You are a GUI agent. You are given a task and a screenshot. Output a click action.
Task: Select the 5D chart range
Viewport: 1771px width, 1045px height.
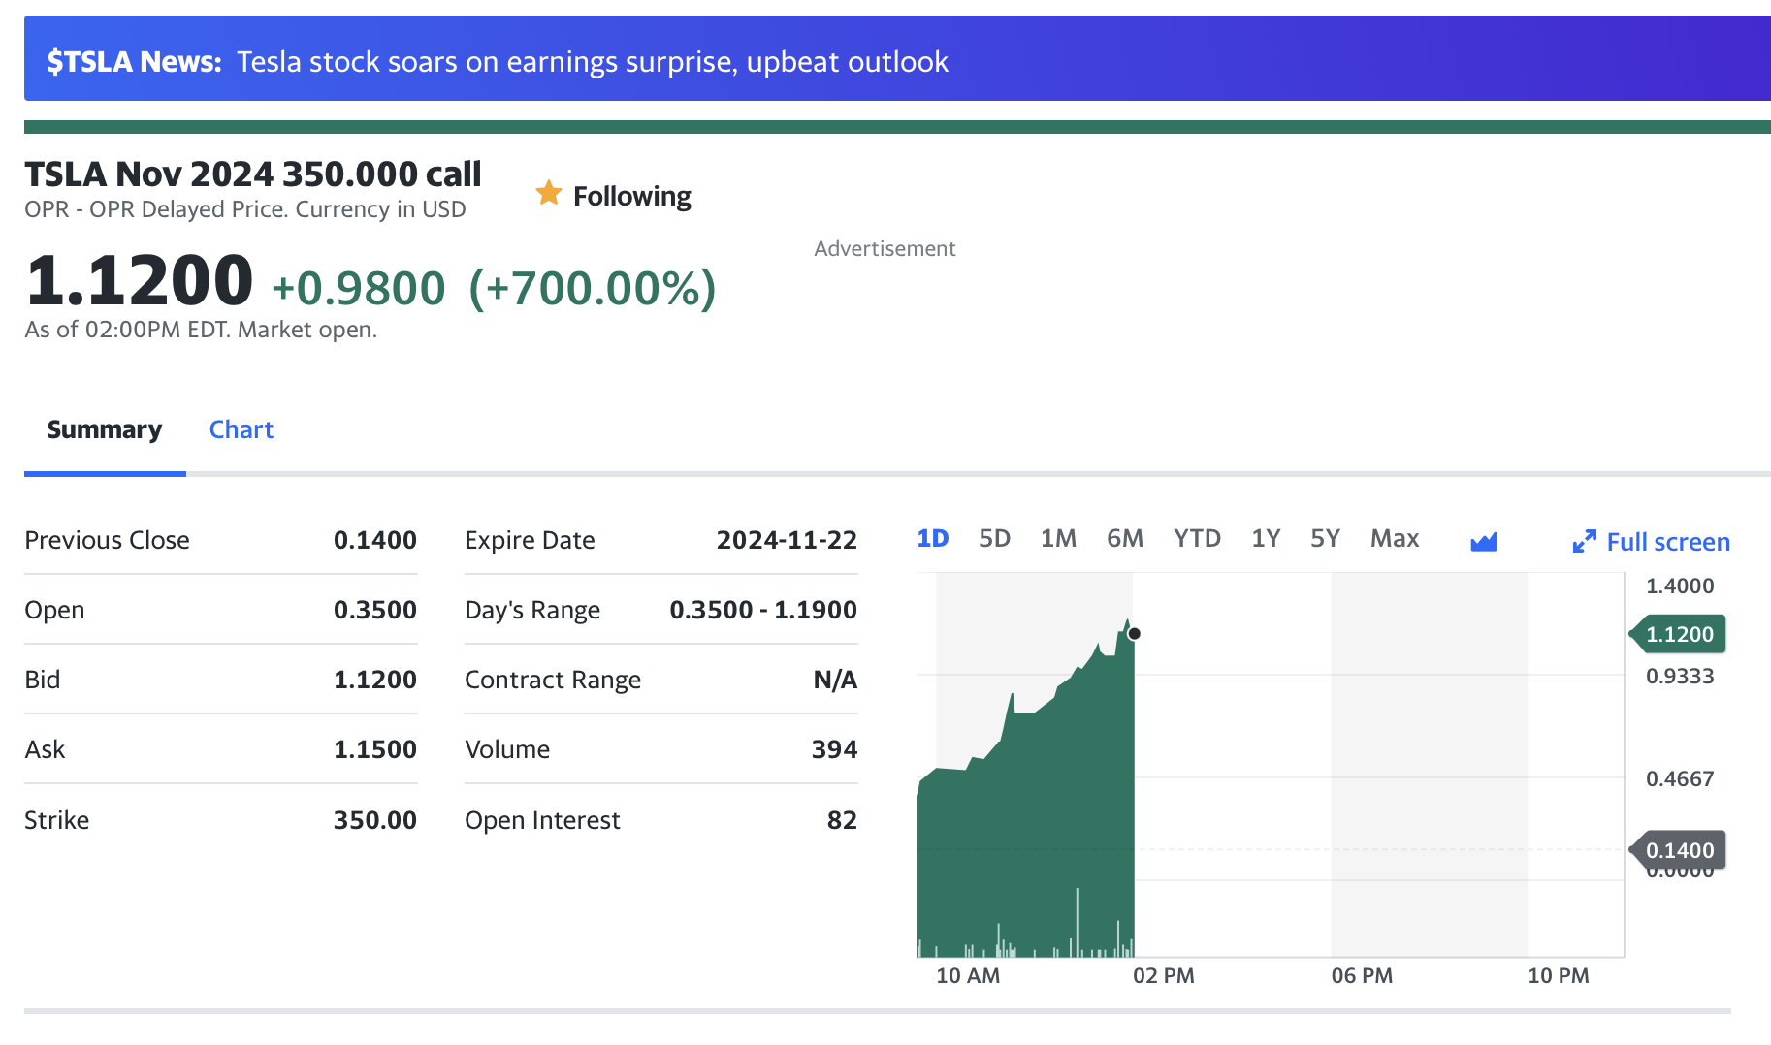click(995, 538)
